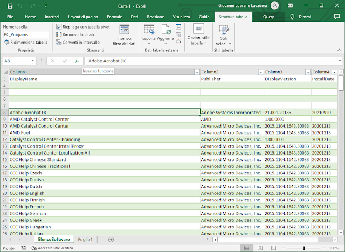
Task: Expand the formula bar
Action: [x=340, y=61]
